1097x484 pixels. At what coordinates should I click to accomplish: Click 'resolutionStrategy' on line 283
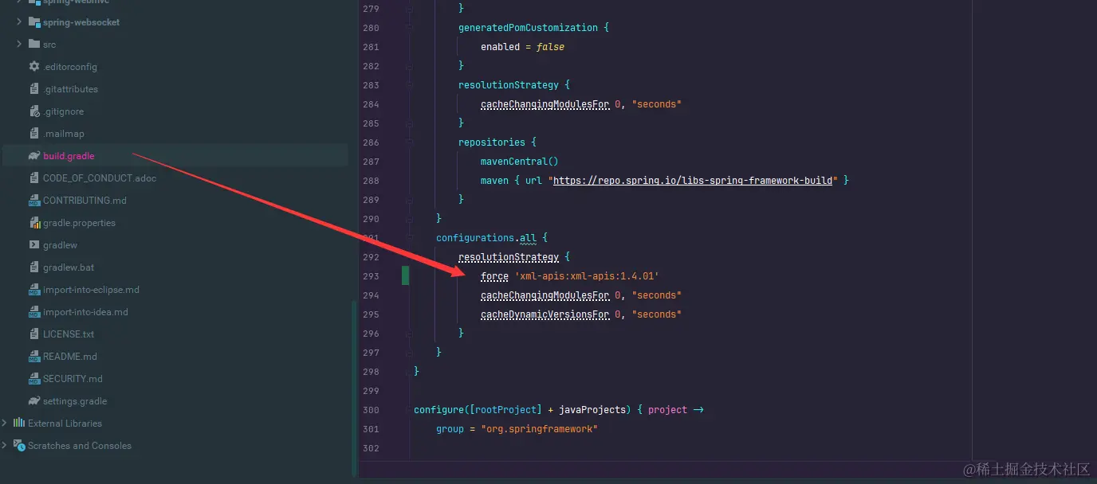(509, 85)
